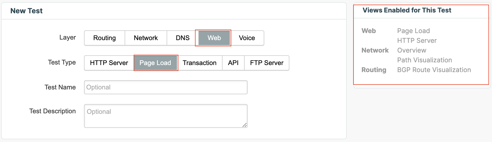The image size is (492, 142).
Task: Click into the Test Name field
Action: [x=166, y=87]
